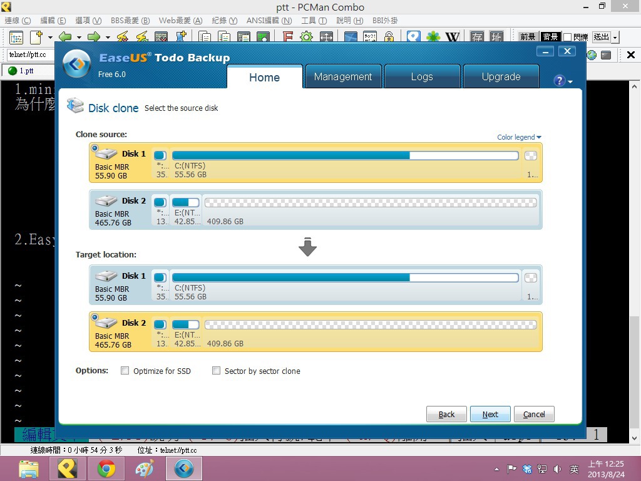Toggle the 閃爍 blink checkbox
This screenshot has width=641, height=481.
pyautogui.click(x=567, y=37)
